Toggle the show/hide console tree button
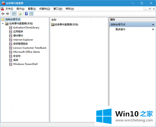Viewport: 156px width, 127px height. pos(14,14)
